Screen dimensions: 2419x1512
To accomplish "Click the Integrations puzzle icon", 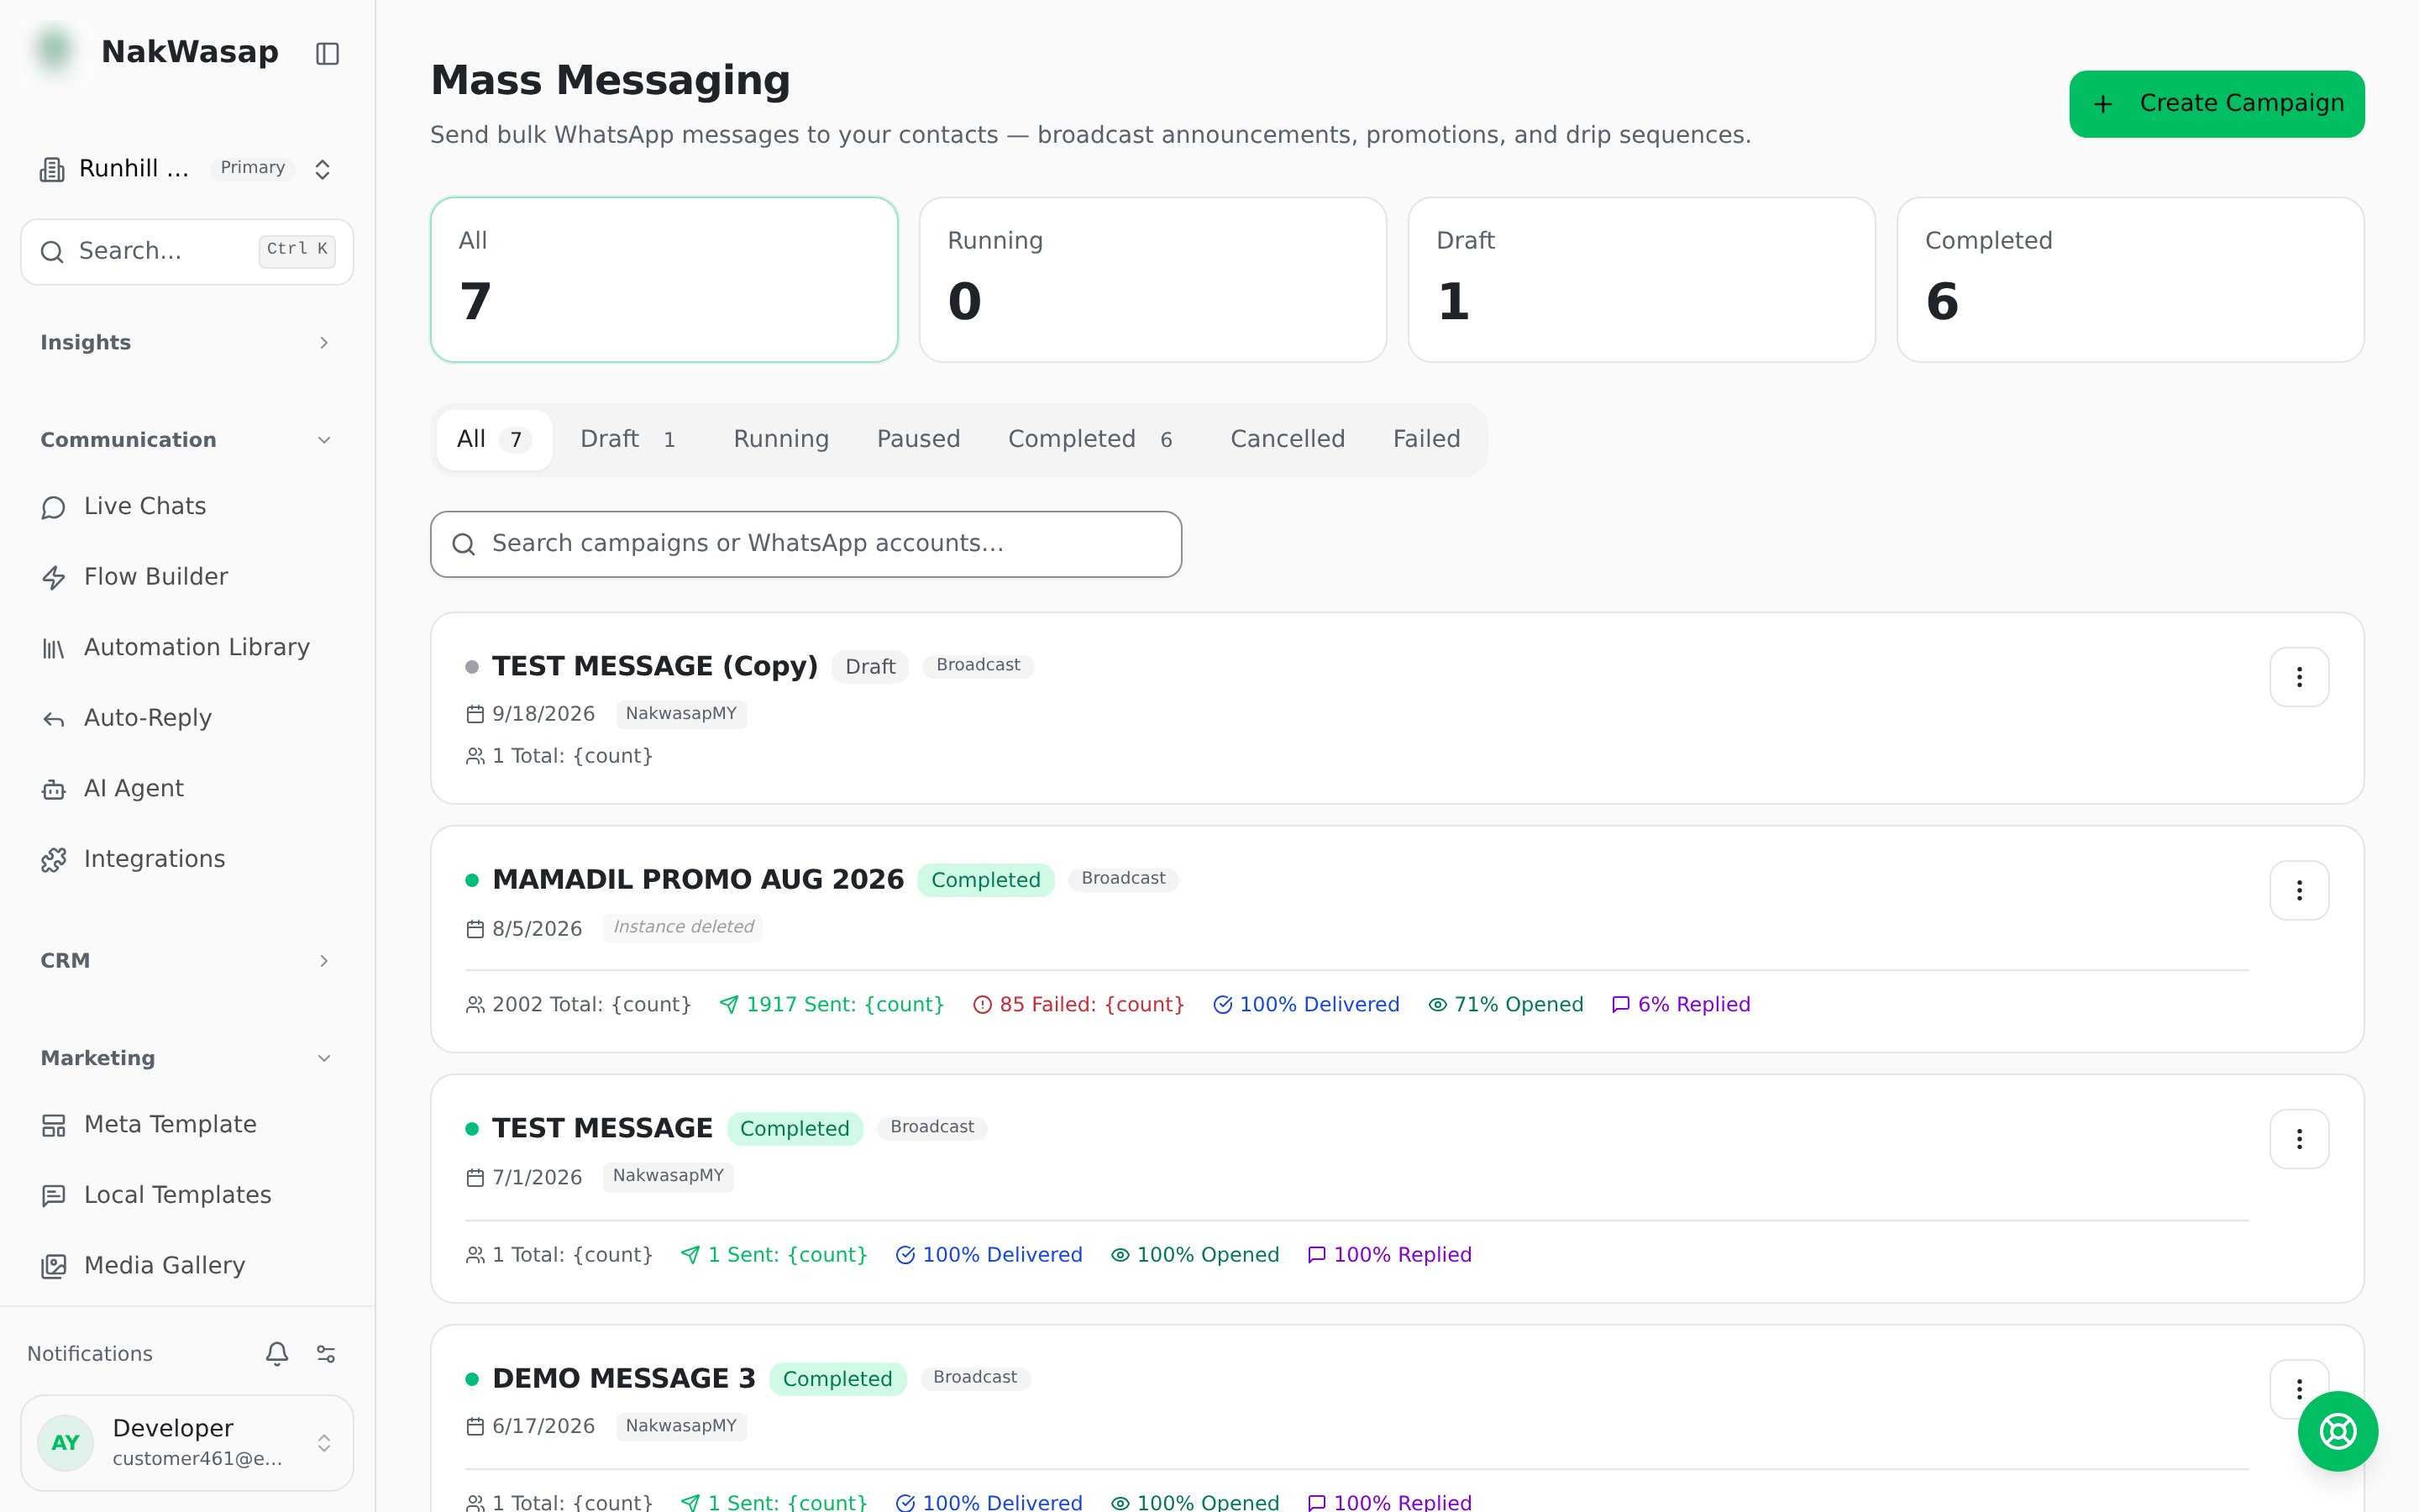I will (54, 860).
